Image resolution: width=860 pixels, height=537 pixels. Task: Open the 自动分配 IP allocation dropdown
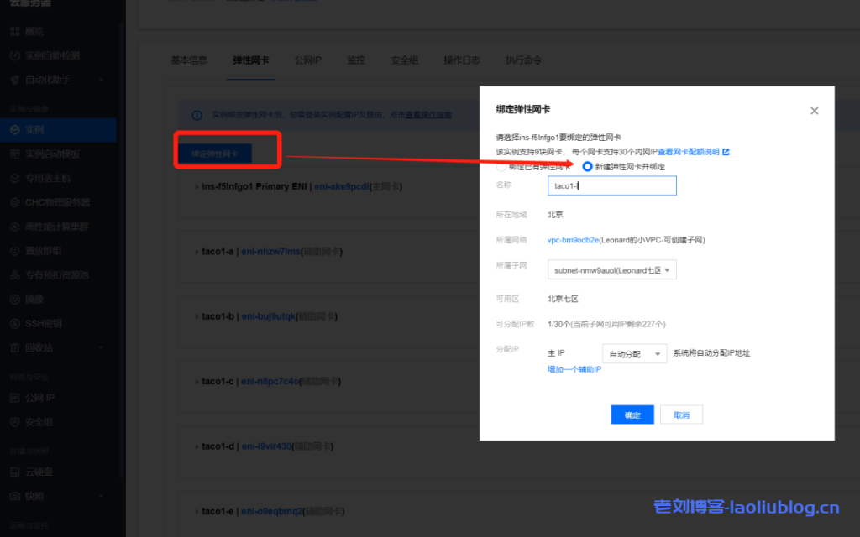[634, 354]
